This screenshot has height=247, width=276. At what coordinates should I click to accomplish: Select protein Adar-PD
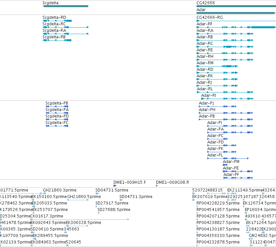click(215, 142)
